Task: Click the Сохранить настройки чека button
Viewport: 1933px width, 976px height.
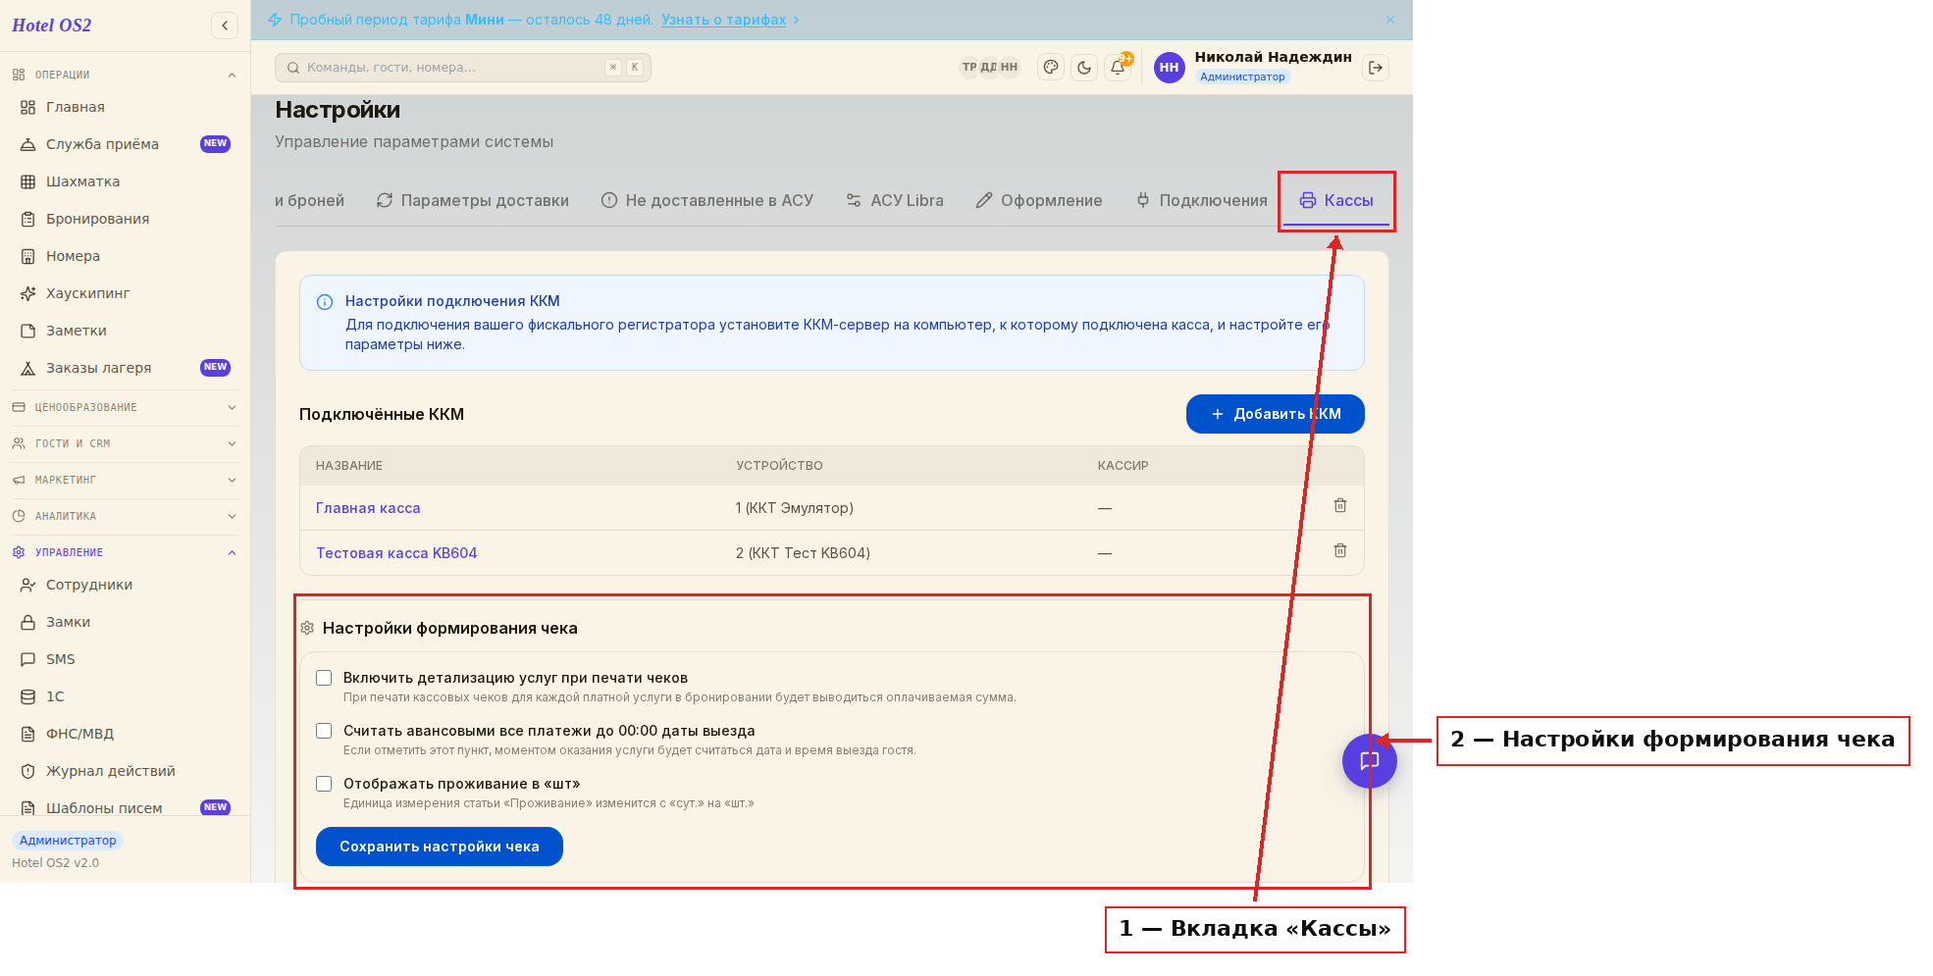Action: 440,847
